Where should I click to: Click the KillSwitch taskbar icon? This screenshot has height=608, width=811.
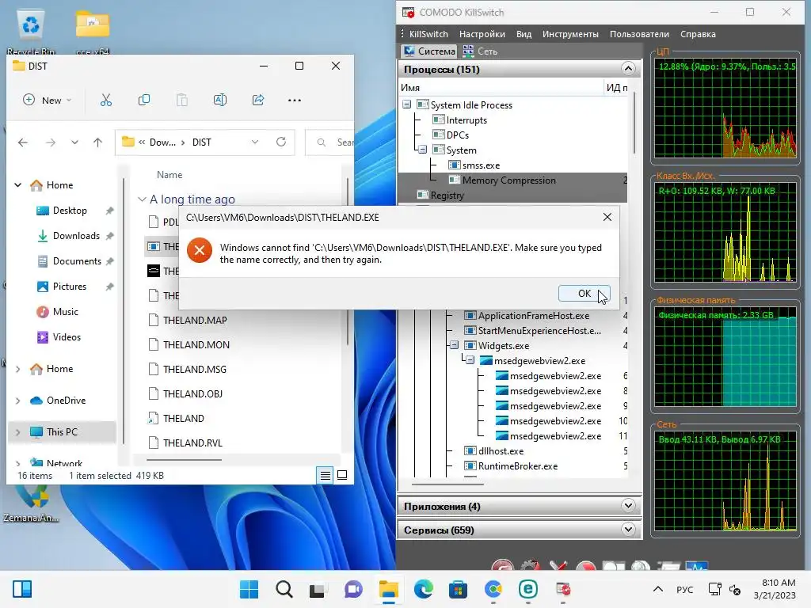[563, 589]
